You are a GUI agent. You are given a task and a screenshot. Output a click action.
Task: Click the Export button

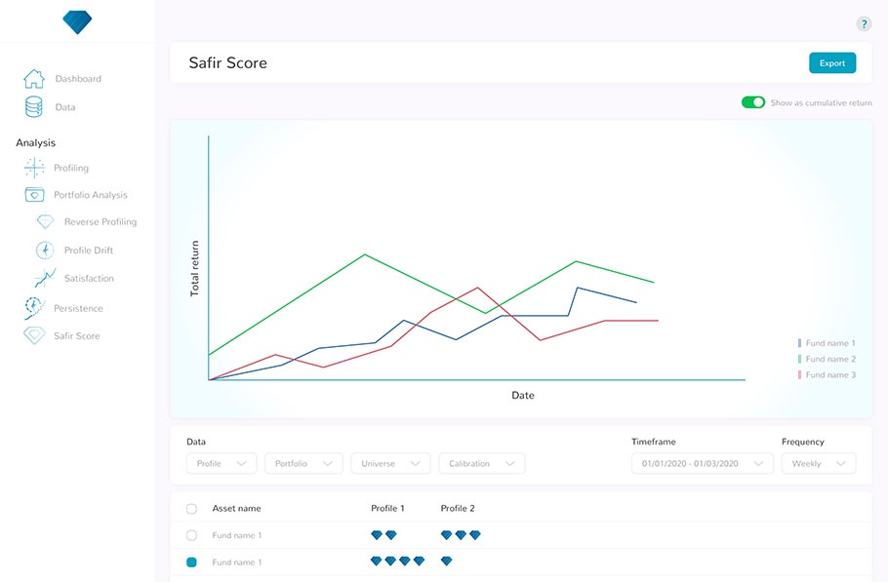(831, 63)
